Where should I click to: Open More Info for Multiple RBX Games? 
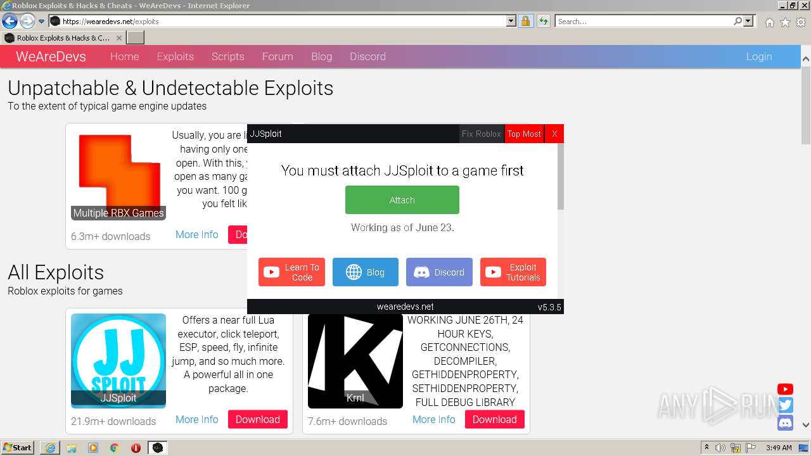196,234
